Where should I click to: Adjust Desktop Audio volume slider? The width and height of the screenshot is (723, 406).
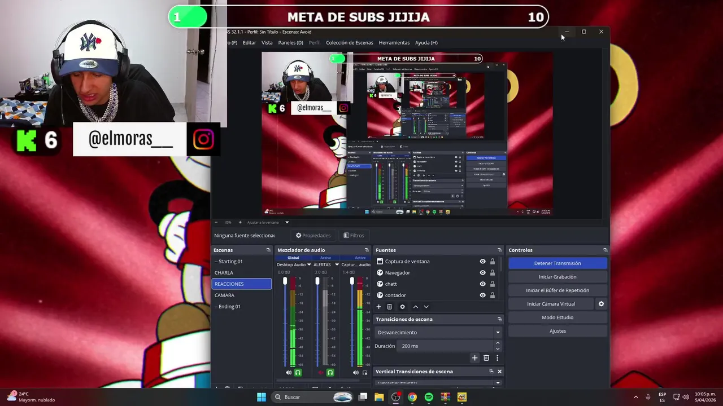pos(285,281)
